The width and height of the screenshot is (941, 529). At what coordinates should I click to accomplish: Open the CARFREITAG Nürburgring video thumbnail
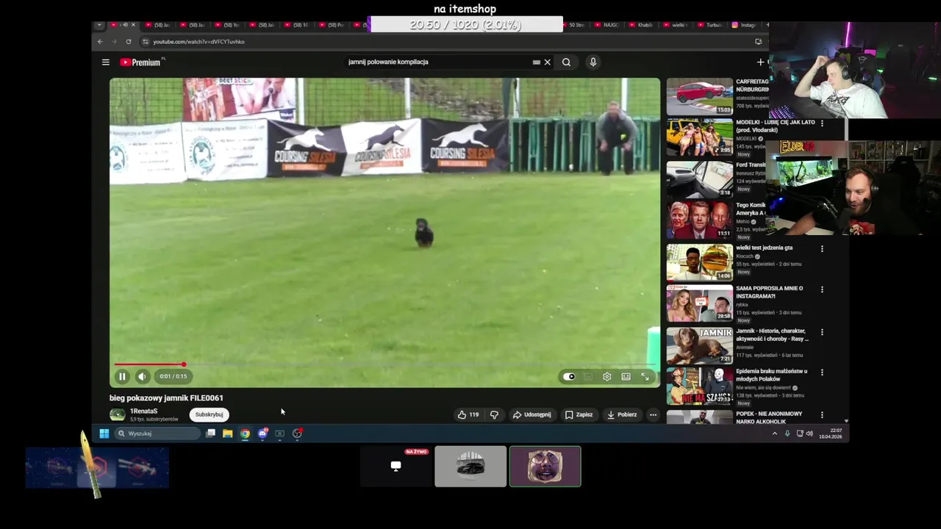click(699, 96)
